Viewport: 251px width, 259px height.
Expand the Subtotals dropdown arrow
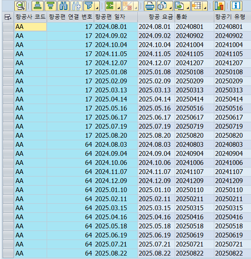(x=136, y=6)
